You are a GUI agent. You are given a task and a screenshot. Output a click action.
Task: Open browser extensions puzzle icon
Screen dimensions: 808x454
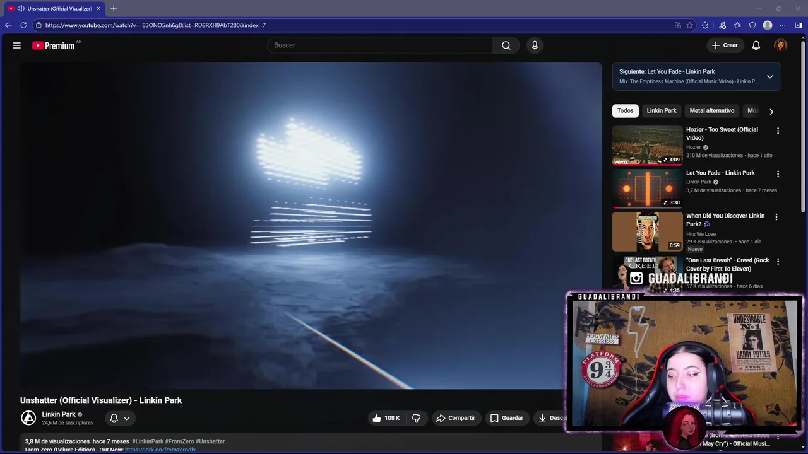point(705,25)
